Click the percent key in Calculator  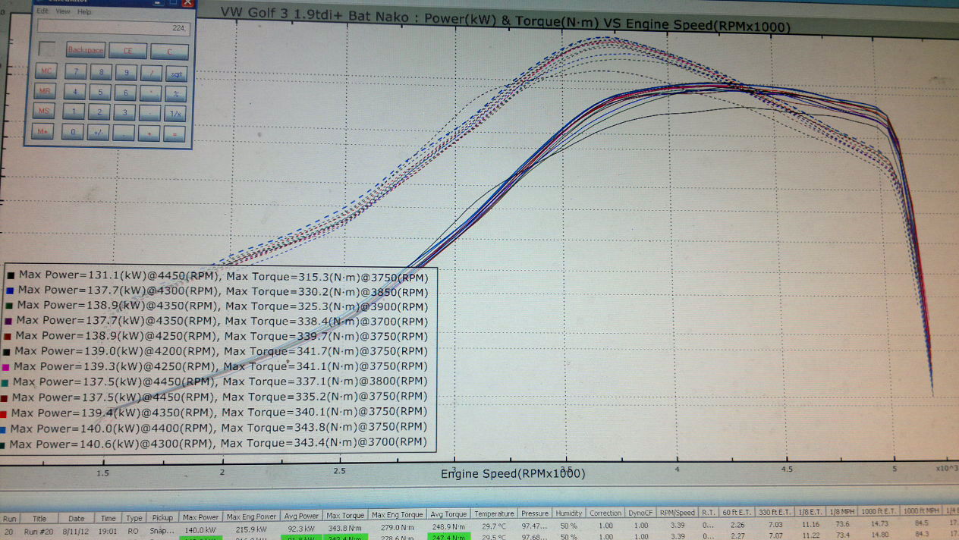coord(176,93)
